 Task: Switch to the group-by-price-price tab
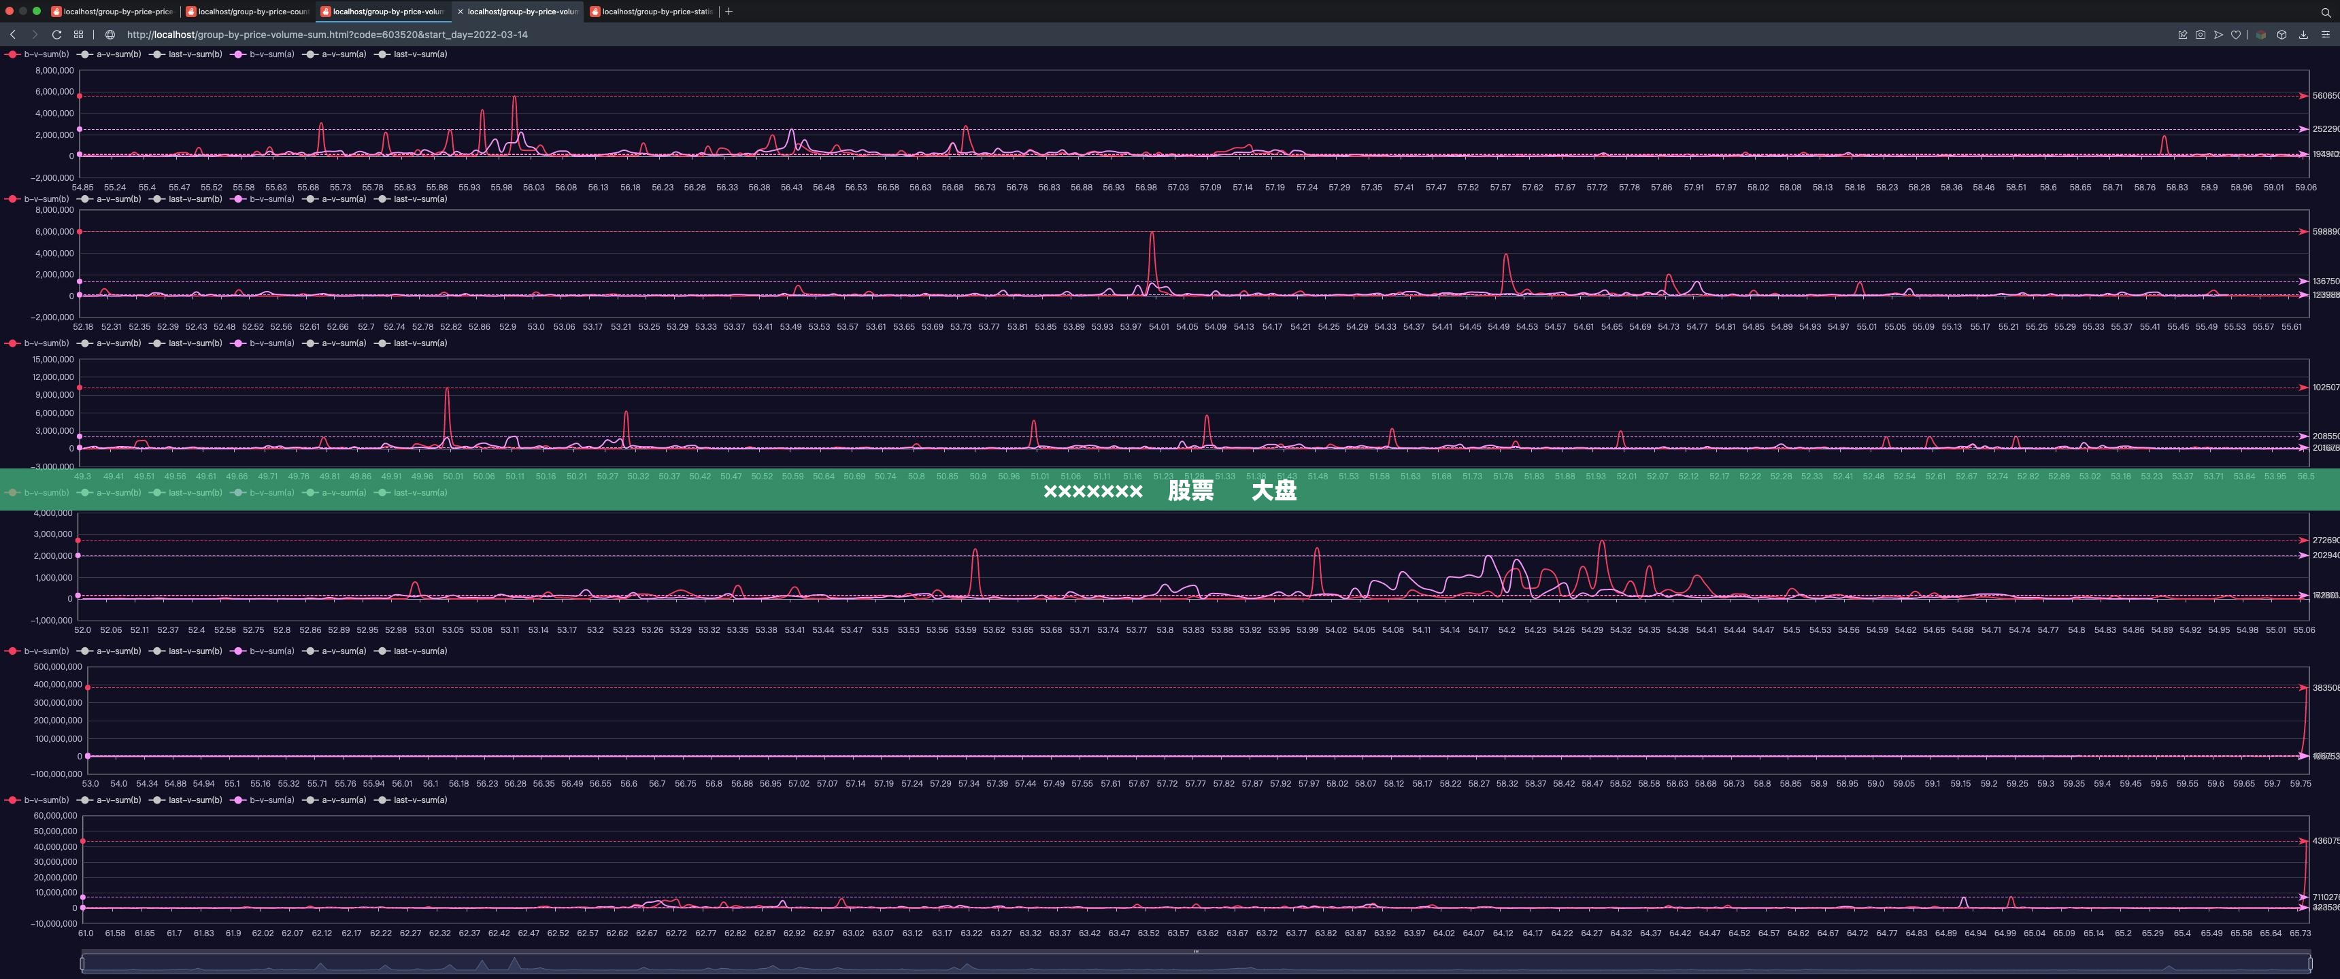pyautogui.click(x=113, y=12)
